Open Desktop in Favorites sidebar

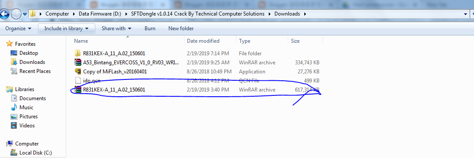(x=29, y=53)
